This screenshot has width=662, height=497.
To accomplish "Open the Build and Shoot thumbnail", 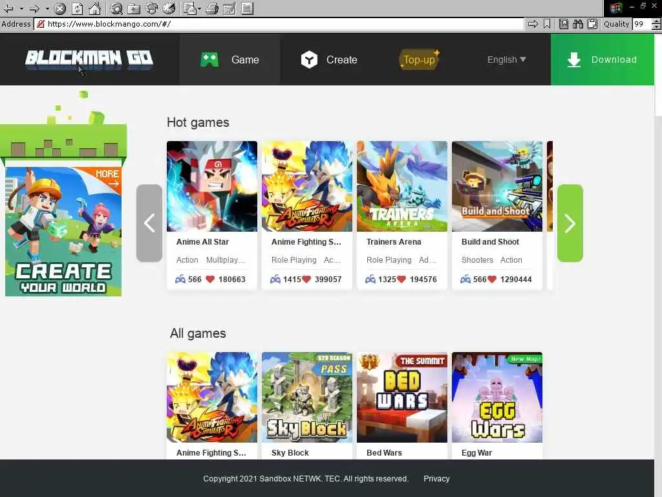I will click(x=497, y=186).
